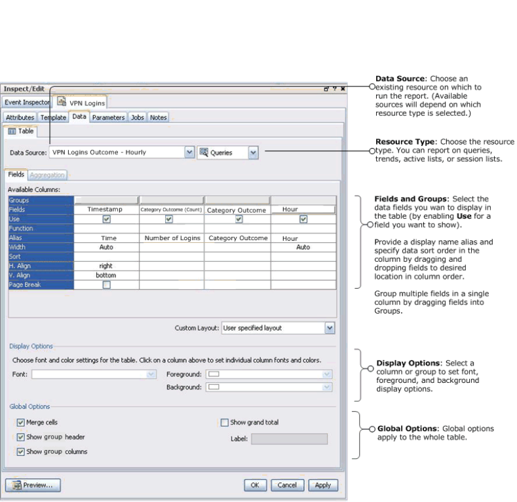Image resolution: width=517 pixels, height=502 pixels.
Task: Uncheck Merge cells option
Action: pos(20,422)
